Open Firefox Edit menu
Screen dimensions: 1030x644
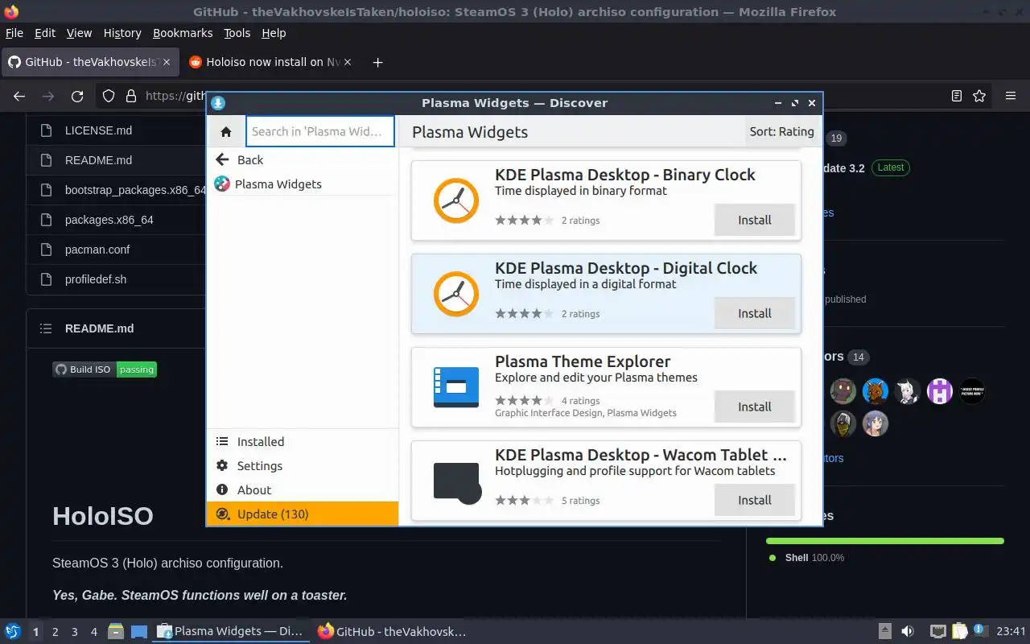pos(45,33)
